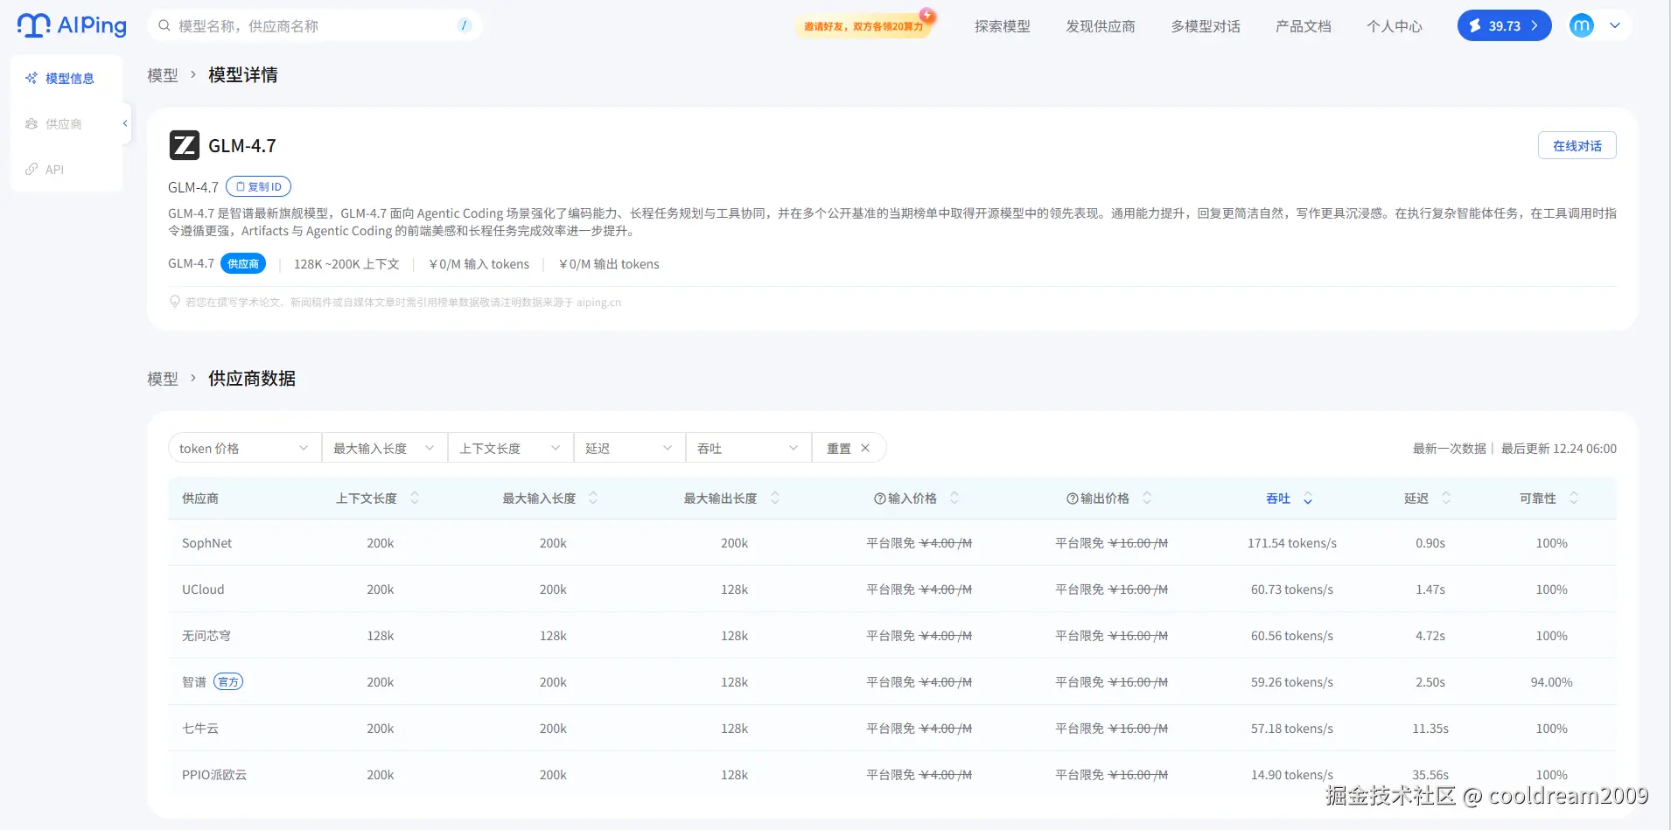Select 模型信息 in the sidebar
Viewport: 1671px width, 830px height.
[x=66, y=78]
